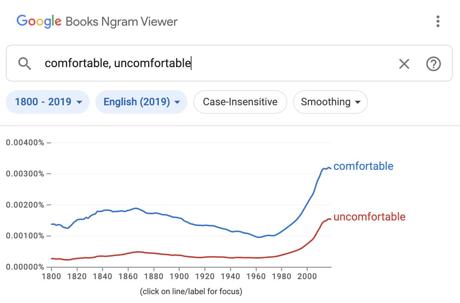Click the blue G in the Google logo
Image resolution: width=460 pixels, height=303 pixels.
(21, 22)
